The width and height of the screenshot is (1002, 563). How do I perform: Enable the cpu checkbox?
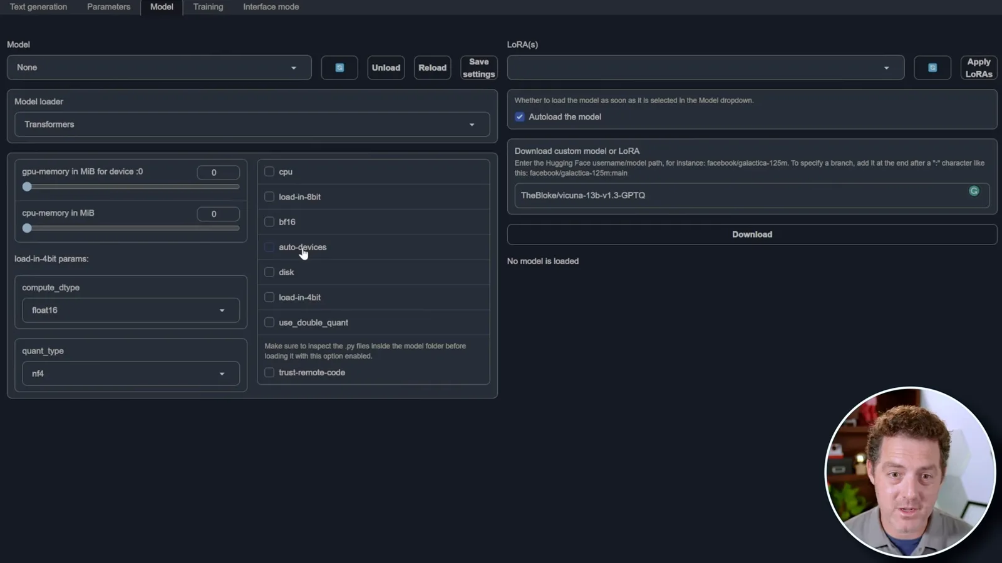point(269,171)
